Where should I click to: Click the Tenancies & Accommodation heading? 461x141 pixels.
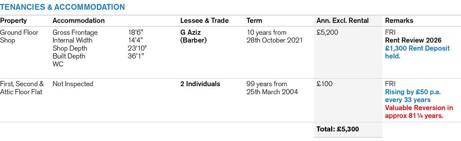tap(63, 7)
